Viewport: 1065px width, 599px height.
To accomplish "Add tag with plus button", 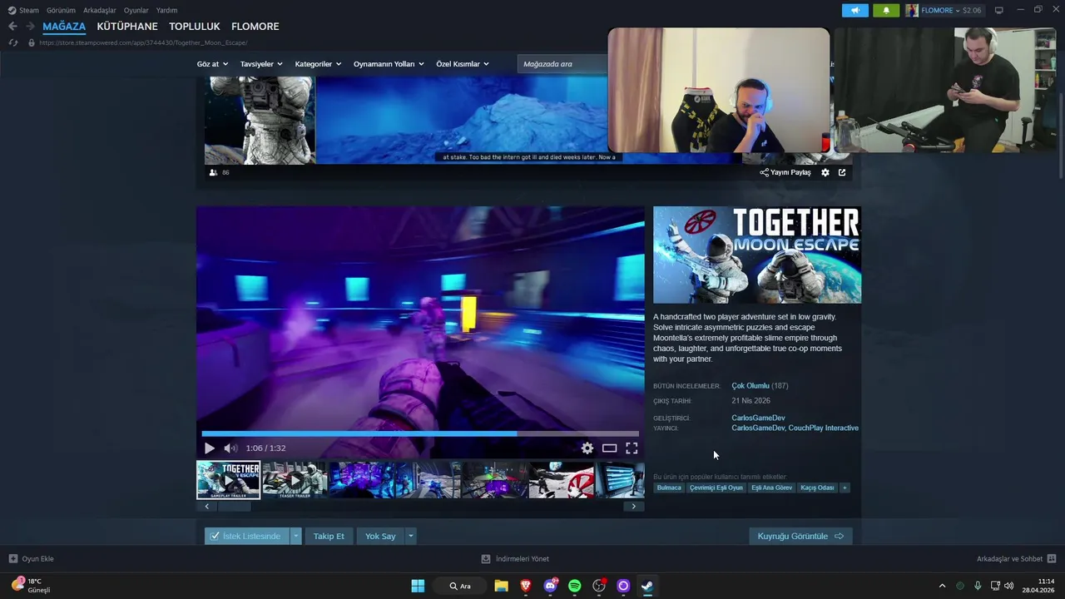I will (x=845, y=488).
